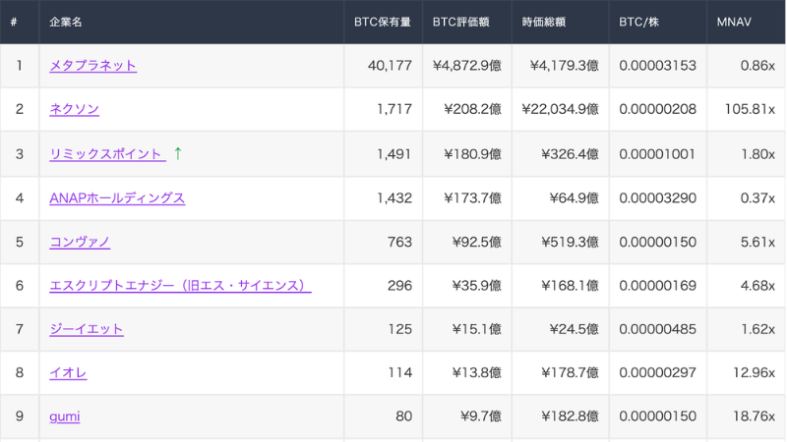Click the 時価総額 column header
The height and width of the screenshot is (442, 787).
coord(560,22)
